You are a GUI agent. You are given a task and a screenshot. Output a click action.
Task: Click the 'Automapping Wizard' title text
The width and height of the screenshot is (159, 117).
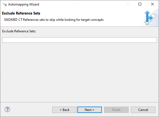(23, 4)
